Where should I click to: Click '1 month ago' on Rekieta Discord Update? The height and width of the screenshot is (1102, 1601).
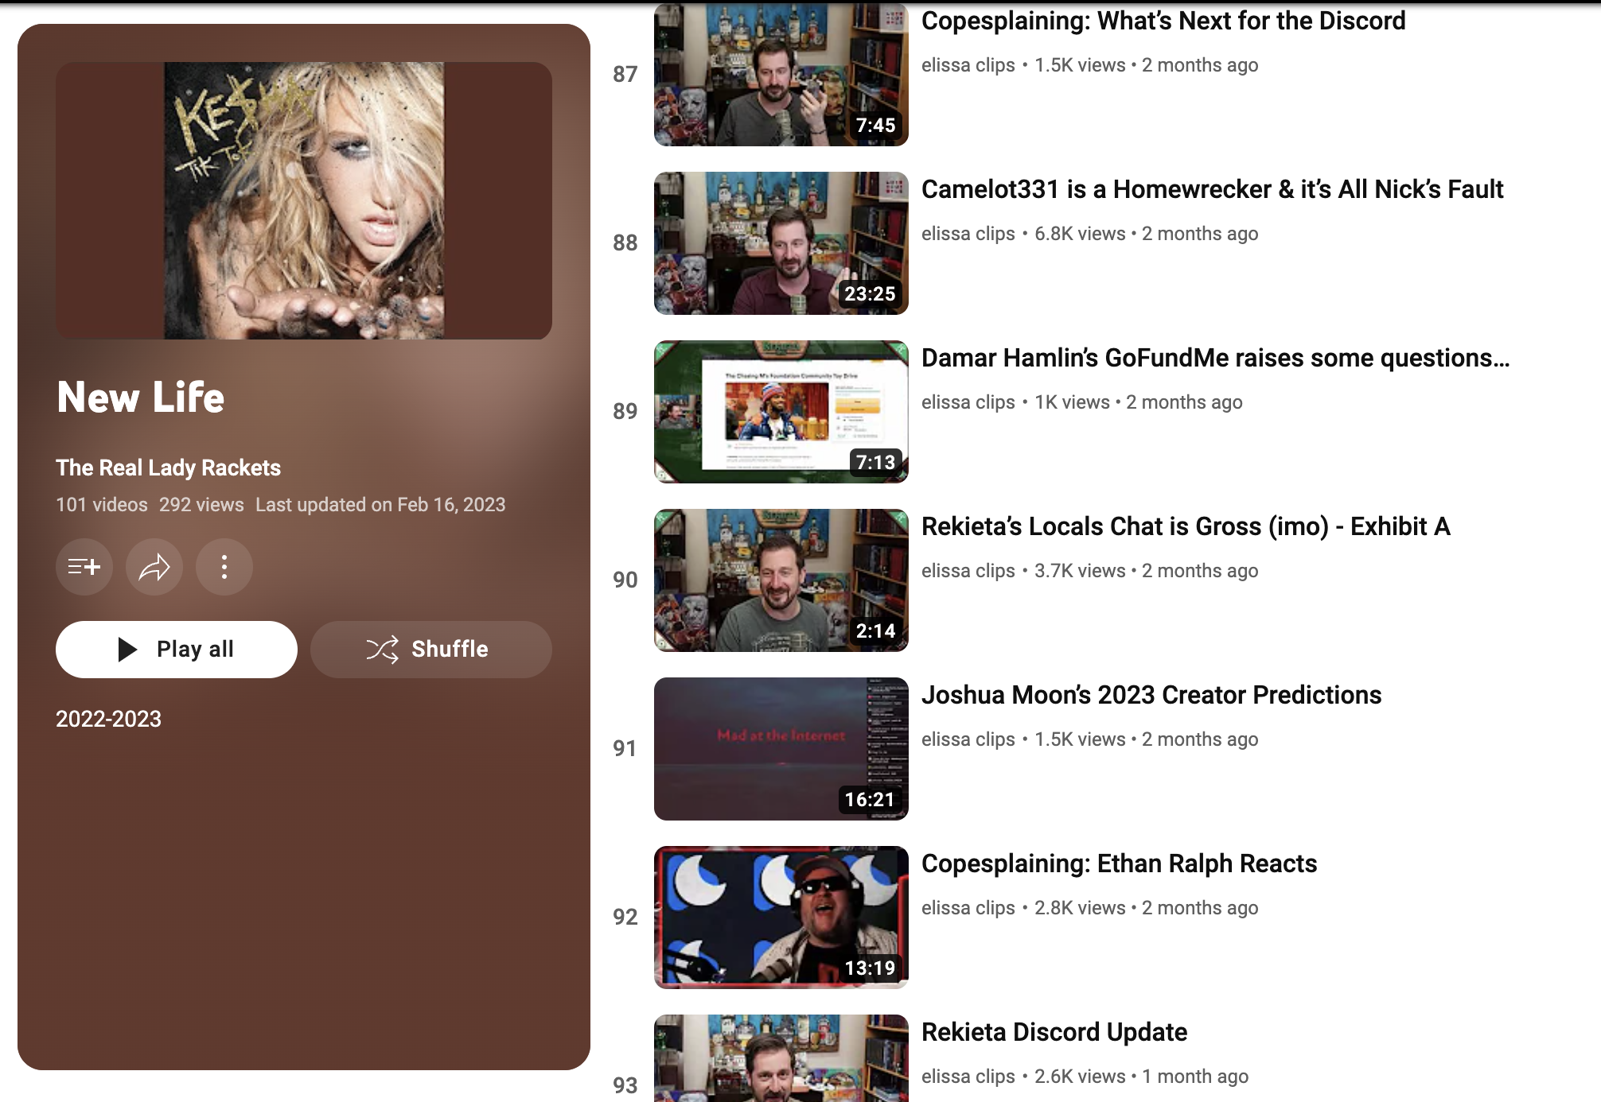[1195, 1077]
